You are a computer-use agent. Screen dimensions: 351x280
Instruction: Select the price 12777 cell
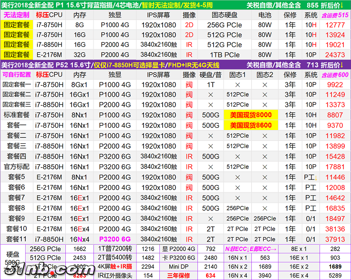(x=335, y=25)
